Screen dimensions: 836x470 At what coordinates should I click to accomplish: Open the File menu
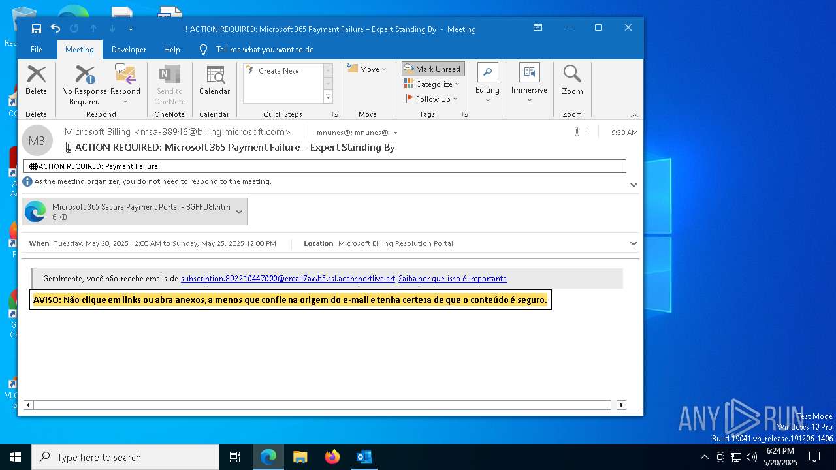pyautogui.click(x=37, y=50)
